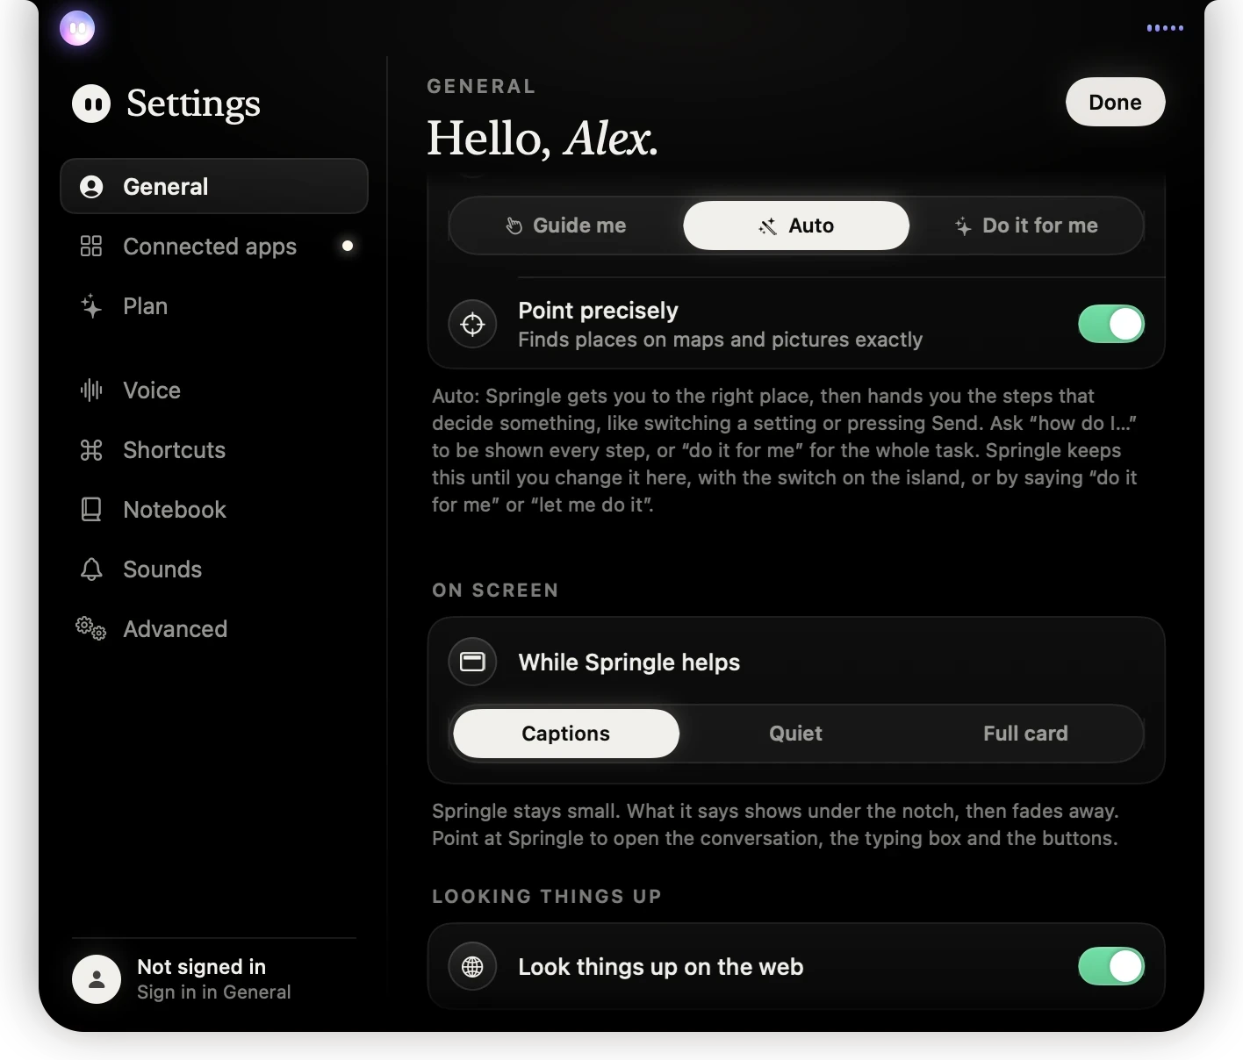1243x1060 pixels.
Task: Click the purple Springle avatar icon at top
Action: click(x=77, y=28)
